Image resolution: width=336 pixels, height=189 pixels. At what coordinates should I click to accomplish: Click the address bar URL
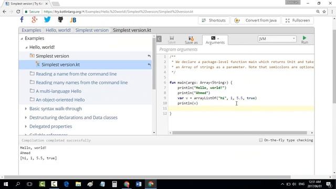coord(118,12)
